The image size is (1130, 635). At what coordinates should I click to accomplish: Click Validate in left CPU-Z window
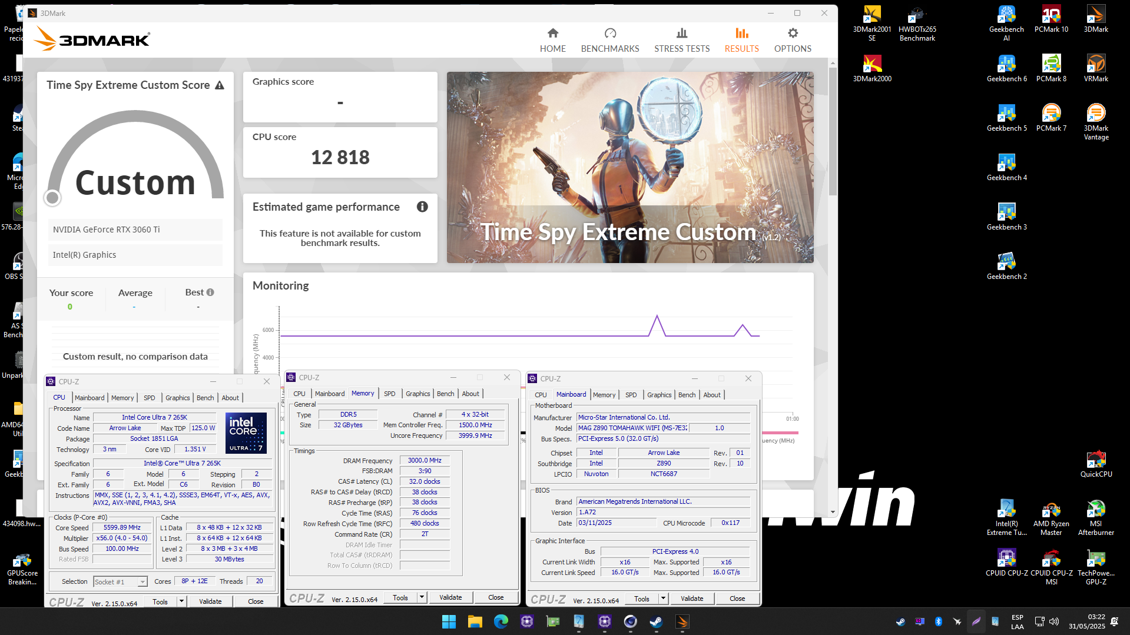210,601
